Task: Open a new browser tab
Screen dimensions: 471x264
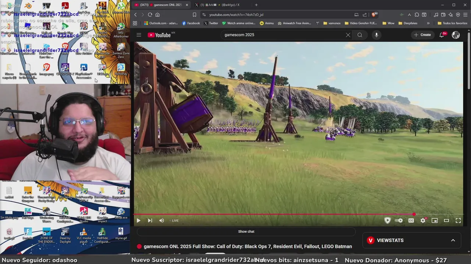Action: tap(256, 5)
